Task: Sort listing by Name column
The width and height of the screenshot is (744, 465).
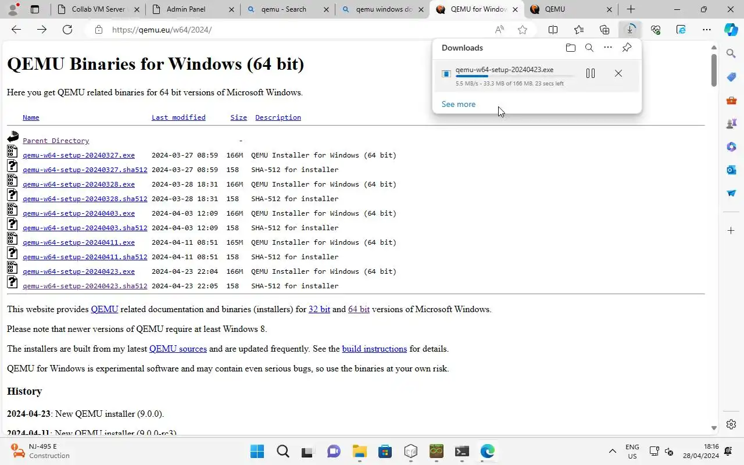Action: pos(31,117)
